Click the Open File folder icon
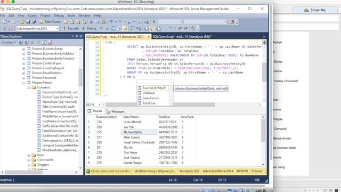 [22, 22]
